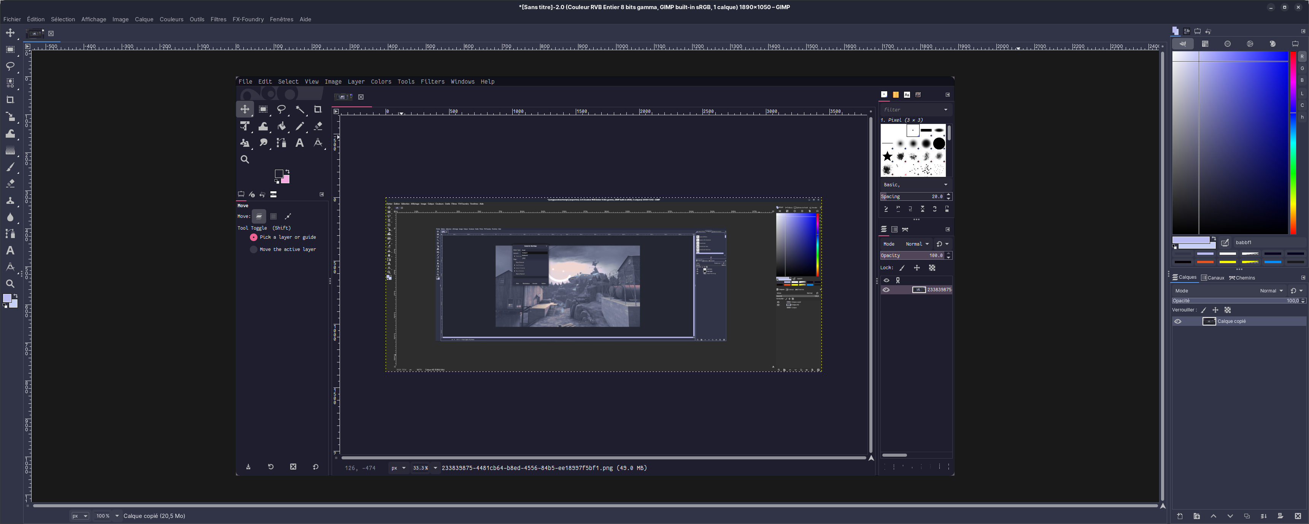Select the Warp Transform wave tool
The height and width of the screenshot is (524, 1309).
(10, 134)
